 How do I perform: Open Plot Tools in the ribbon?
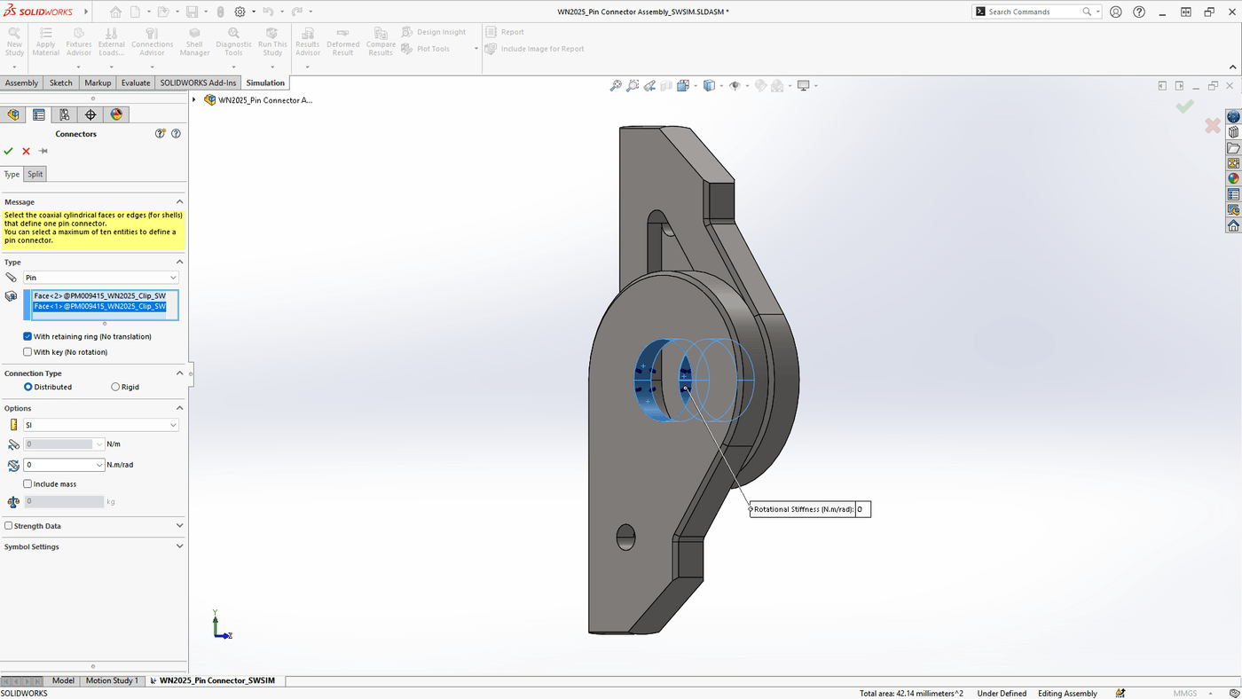434,49
